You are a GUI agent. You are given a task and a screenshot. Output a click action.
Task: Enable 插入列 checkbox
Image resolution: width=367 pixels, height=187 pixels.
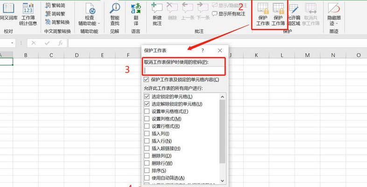[x=147, y=134]
